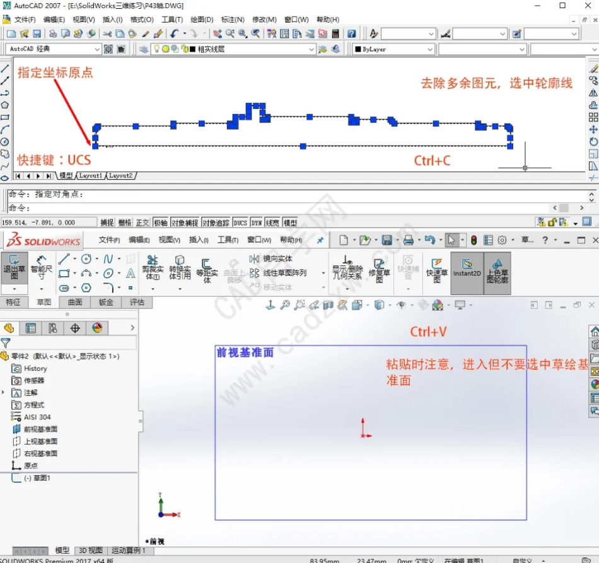Click SolidWorks Zoom to Fit view icon

pos(285,305)
